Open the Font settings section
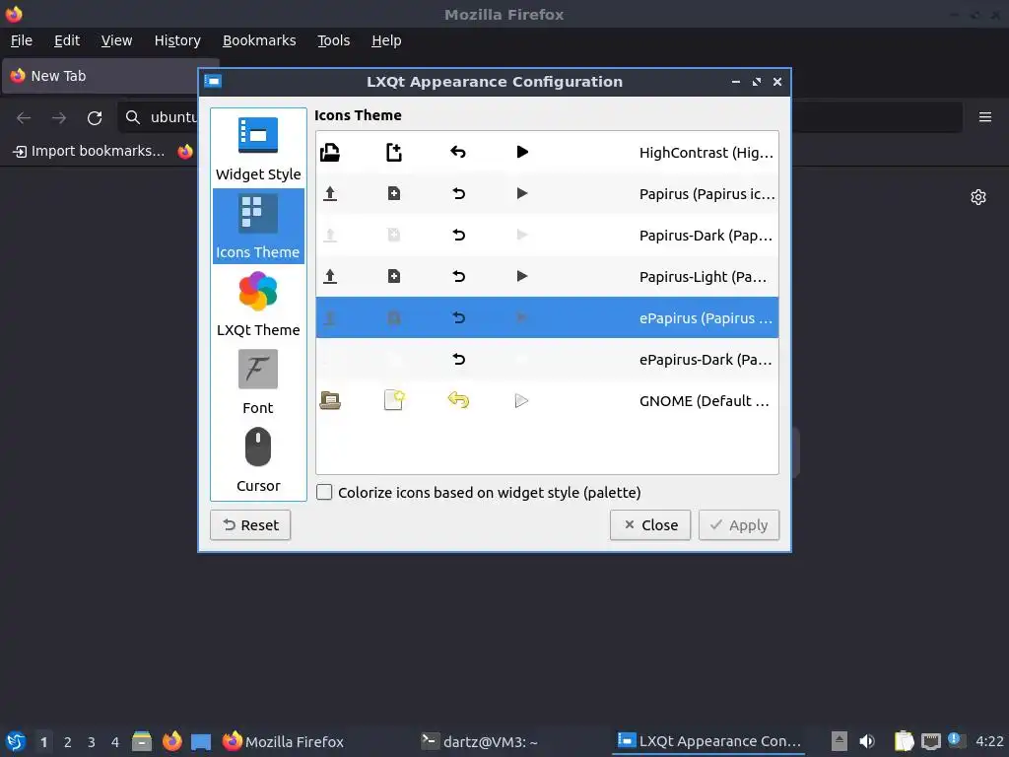Screen dimensions: 1009x757 point(258,381)
